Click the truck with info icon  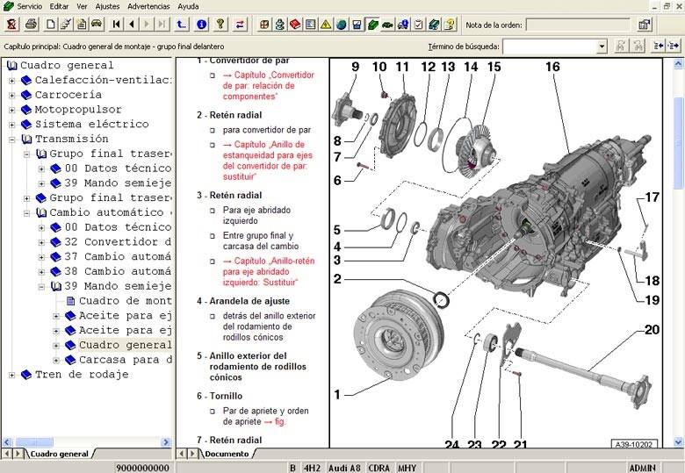(403, 24)
